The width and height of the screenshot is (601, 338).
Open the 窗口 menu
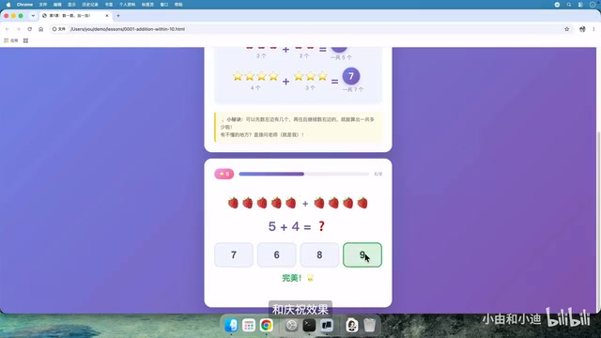pyautogui.click(x=164, y=5)
